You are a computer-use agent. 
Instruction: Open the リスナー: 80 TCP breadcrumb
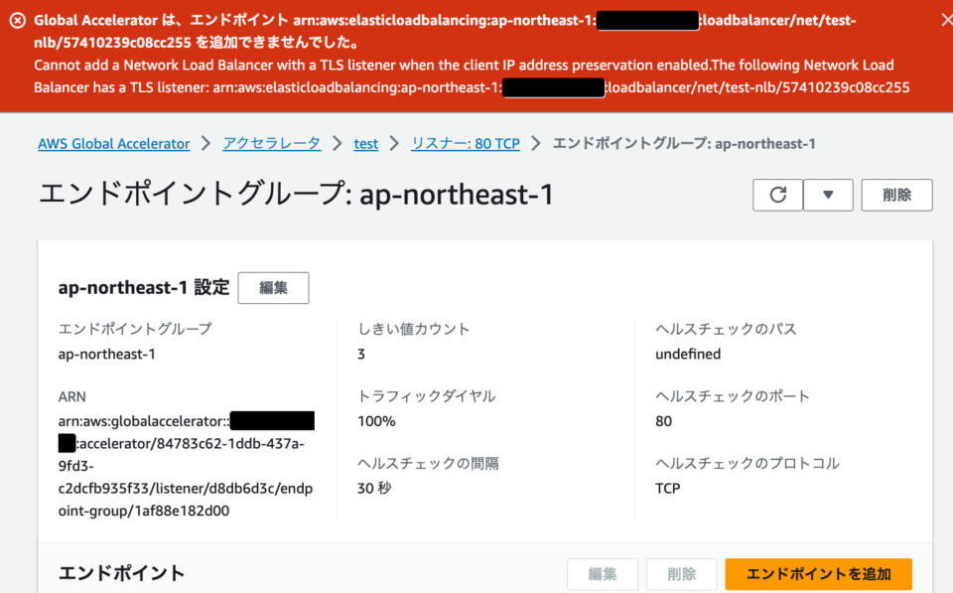click(466, 143)
